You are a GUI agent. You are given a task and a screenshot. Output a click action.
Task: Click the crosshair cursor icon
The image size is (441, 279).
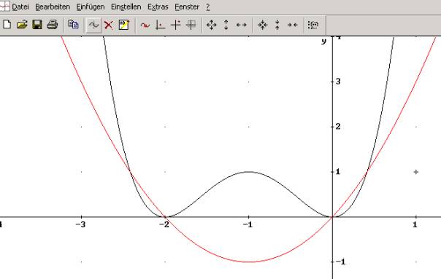[x=175, y=25]
